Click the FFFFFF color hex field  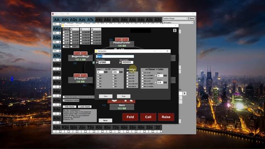[x=127, y=62]
